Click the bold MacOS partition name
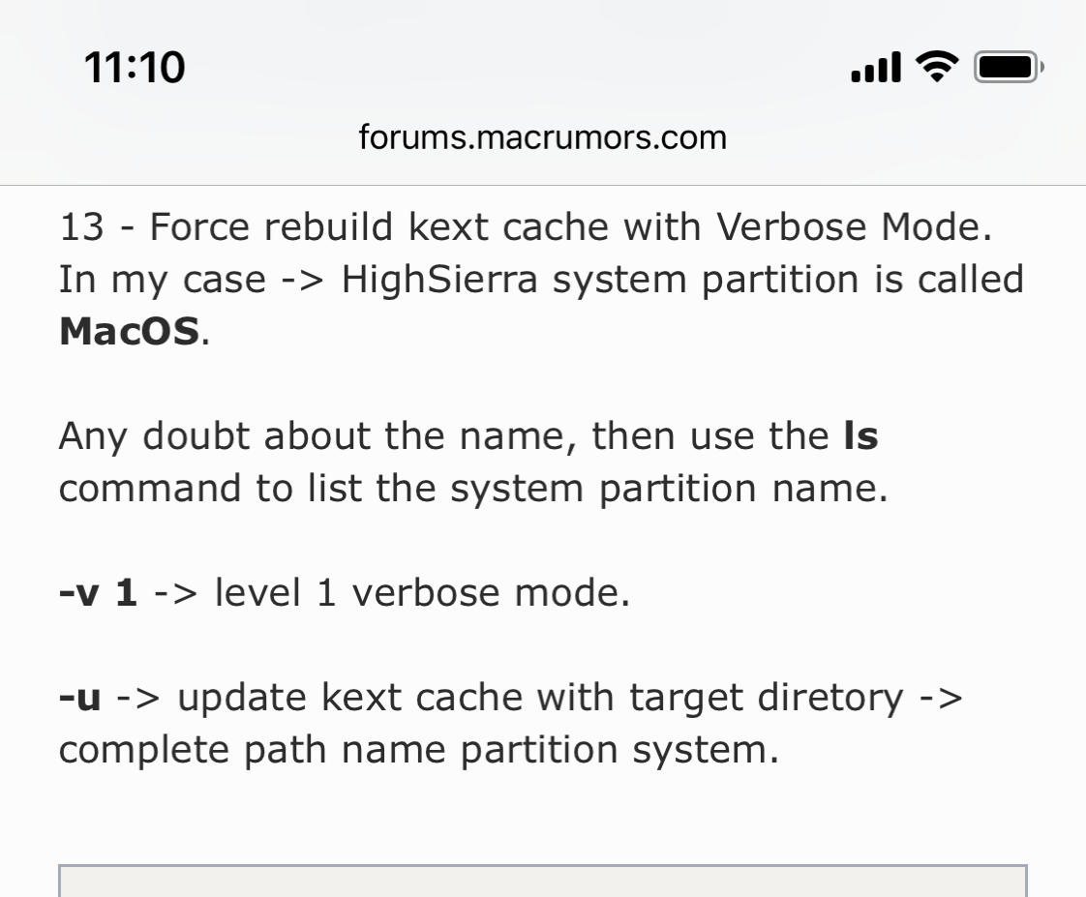The image size is (1086, 897). click(129, 332)
